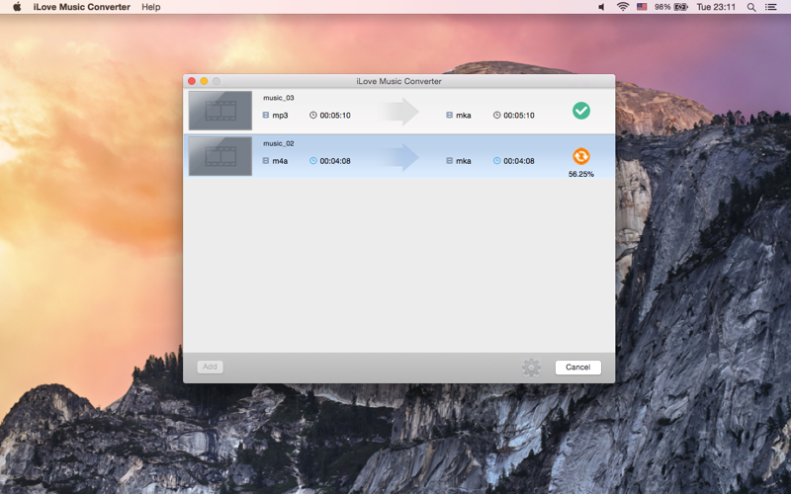The image size is (791, 494).
Task: Click source duration 00:05:10 of music_03
Action: click(335, 116)
